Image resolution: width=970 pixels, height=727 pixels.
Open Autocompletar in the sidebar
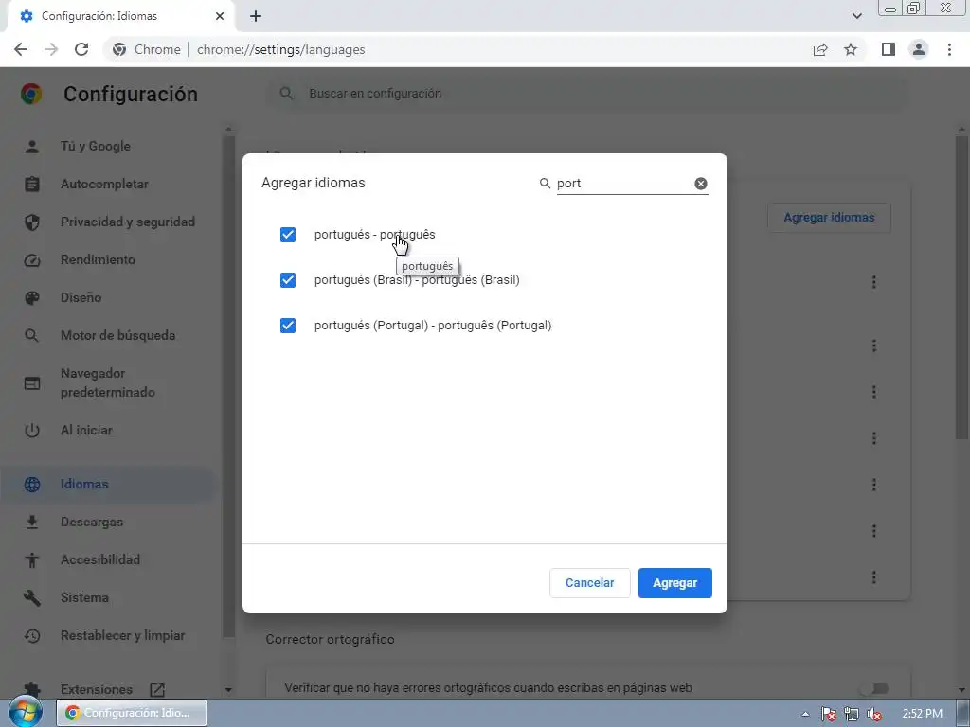[104, 185]
